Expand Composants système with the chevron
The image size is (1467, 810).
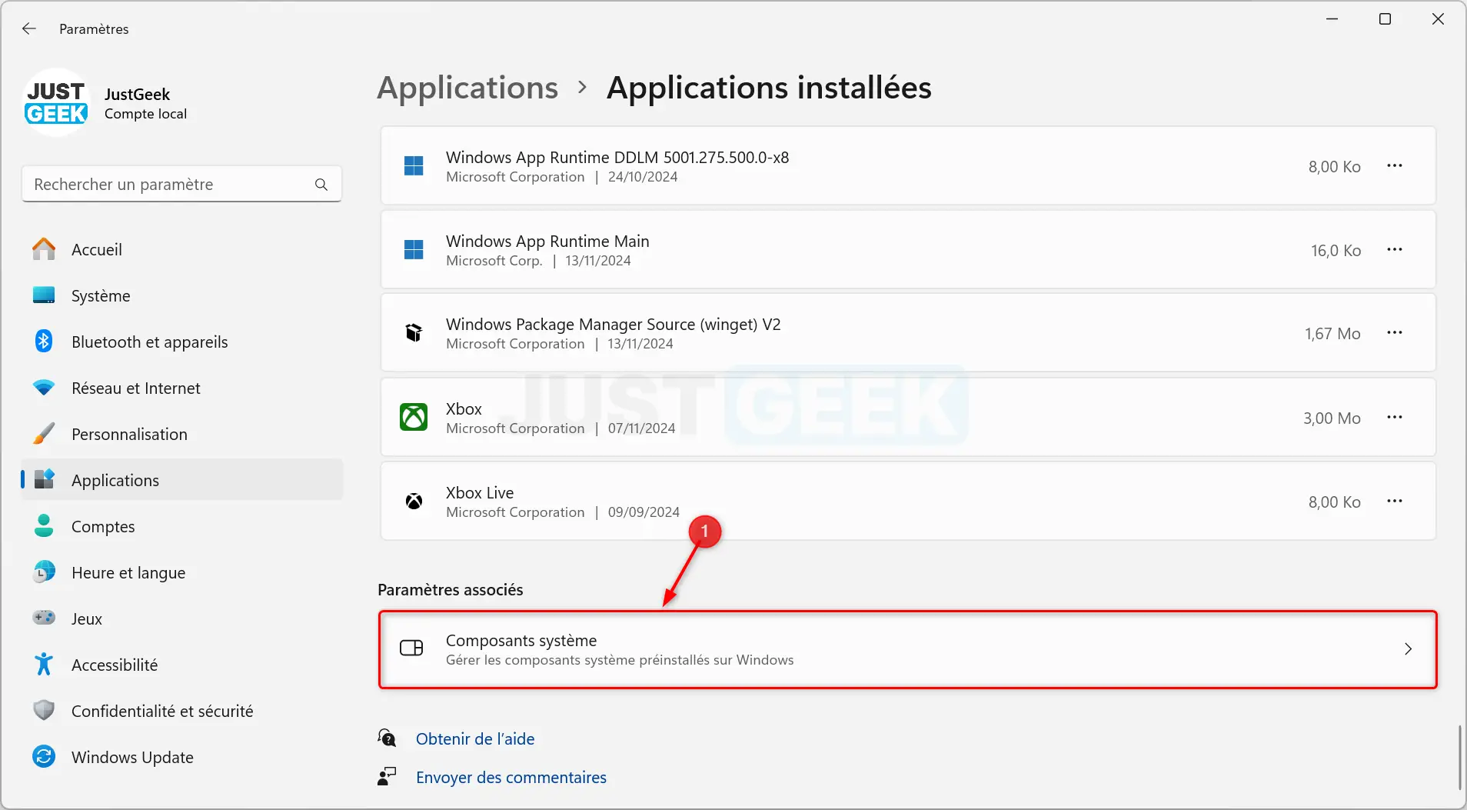tap(1408, 649)
